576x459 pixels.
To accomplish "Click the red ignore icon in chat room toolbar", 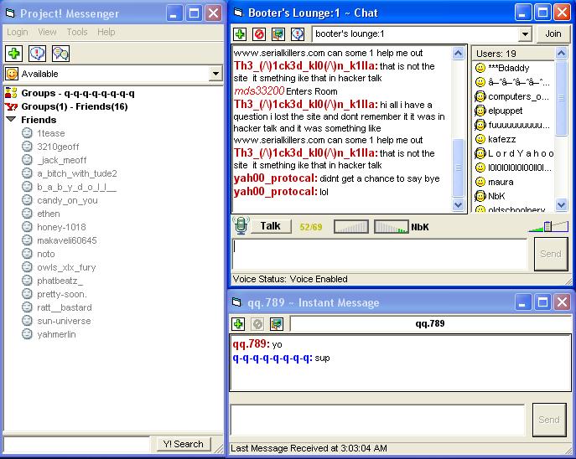I will [258, 34].
